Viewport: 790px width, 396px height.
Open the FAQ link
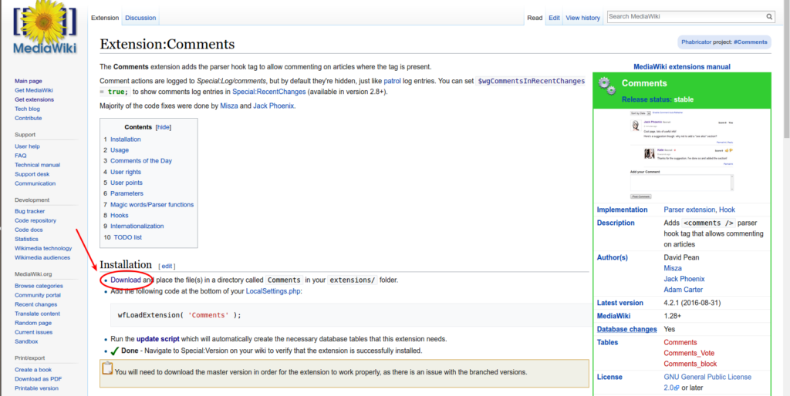(20, 156)
